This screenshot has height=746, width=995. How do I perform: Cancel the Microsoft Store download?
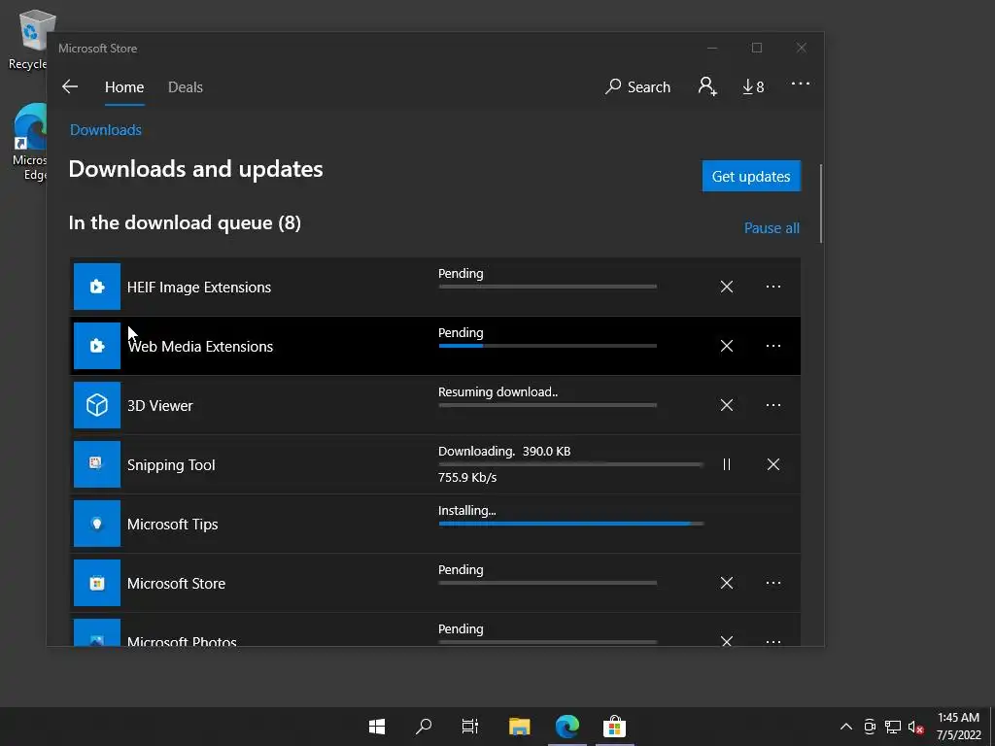(x=727, y=583)
